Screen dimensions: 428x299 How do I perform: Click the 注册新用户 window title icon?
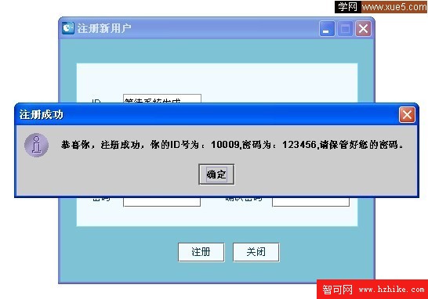(x=67, y=28)
